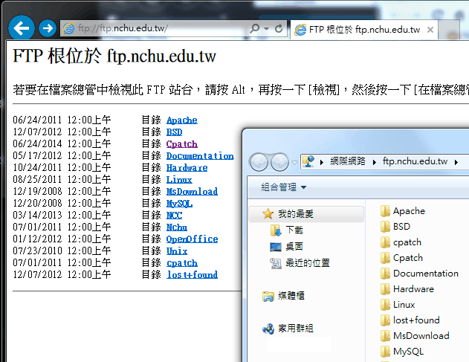Screen dimensions: 469x362
Task: Select the Apache folder icon in Explorer
Action: point(385,211)
